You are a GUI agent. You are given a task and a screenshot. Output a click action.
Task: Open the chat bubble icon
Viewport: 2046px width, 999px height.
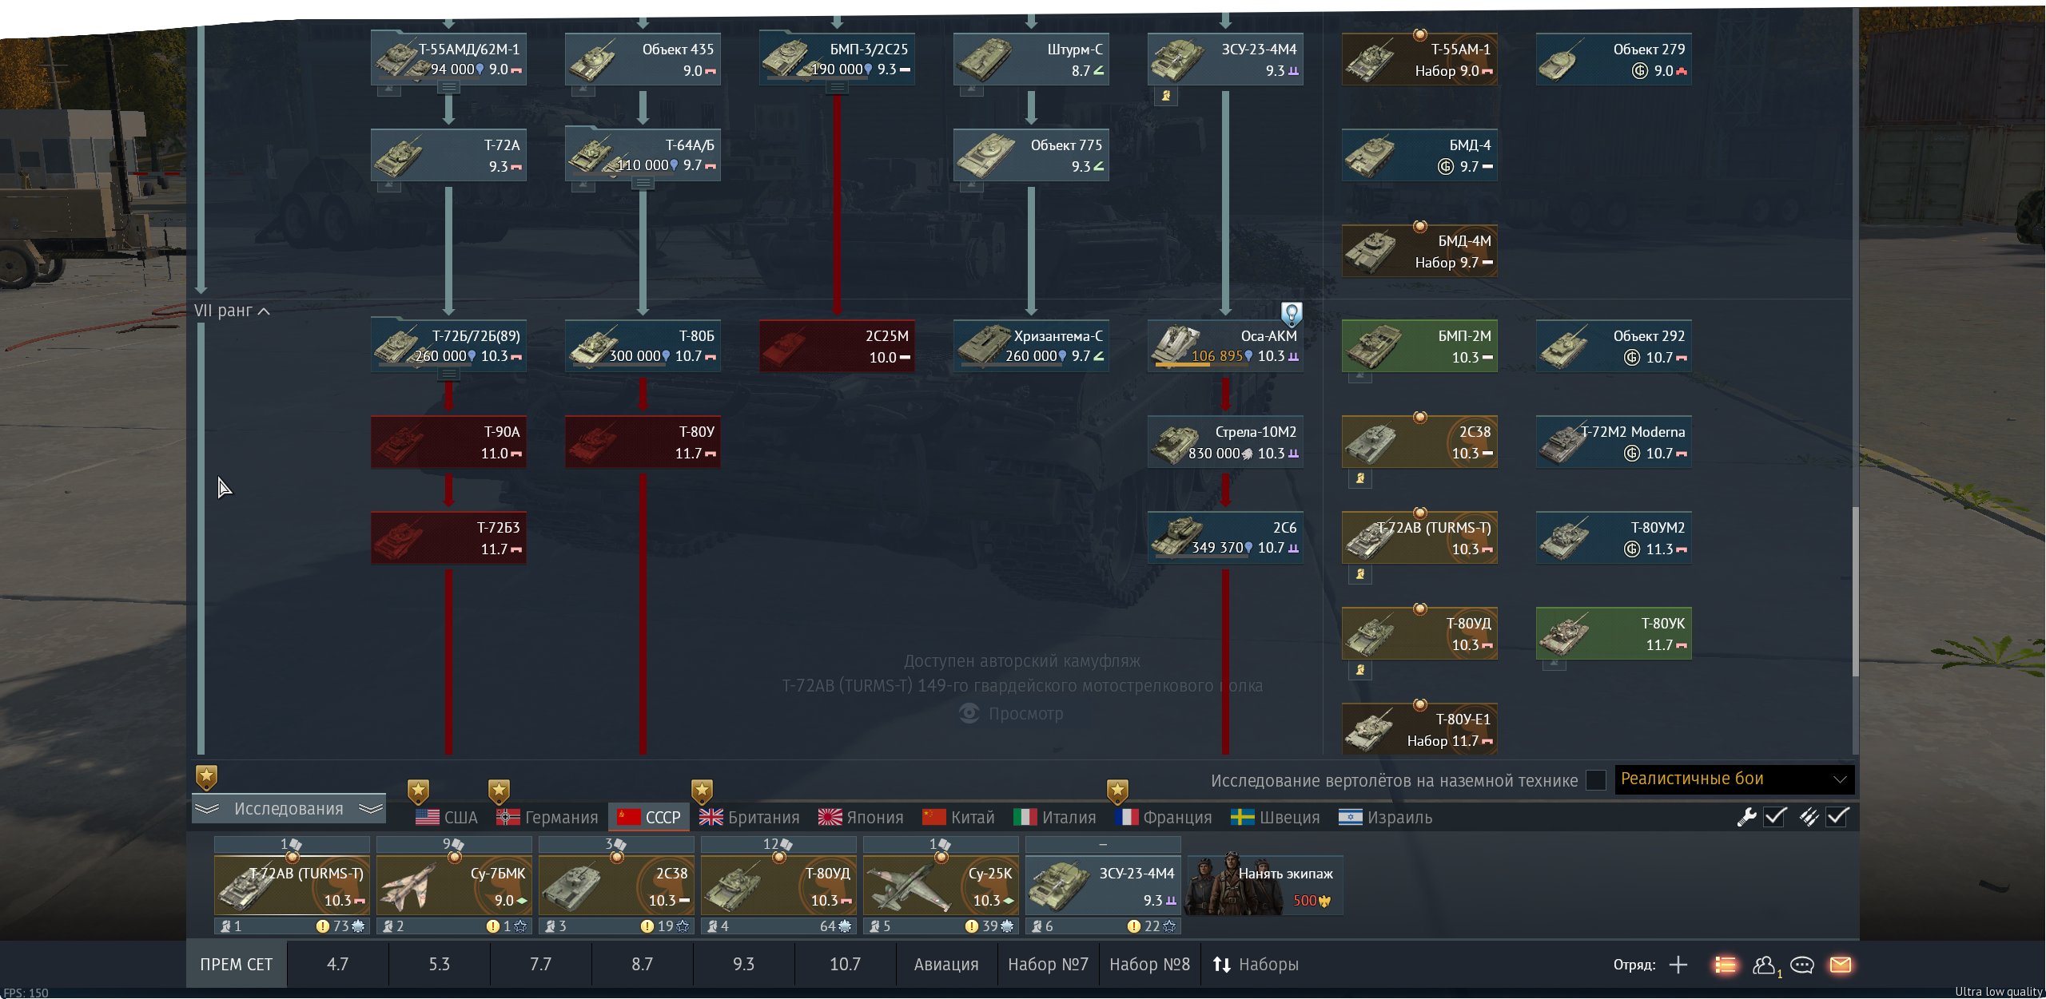1802,965
